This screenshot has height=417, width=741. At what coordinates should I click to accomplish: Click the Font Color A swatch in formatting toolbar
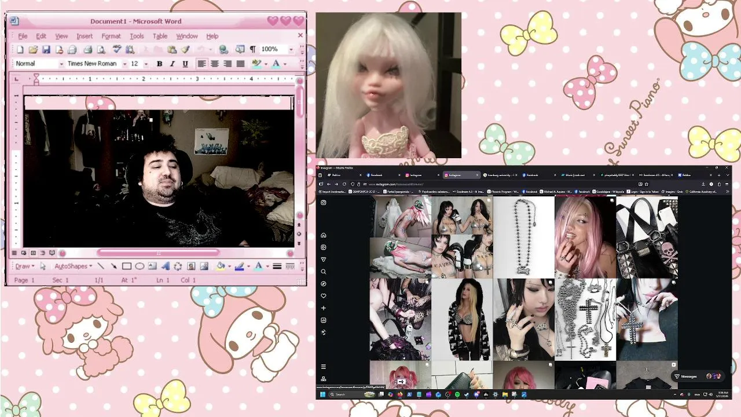point(276,64)
